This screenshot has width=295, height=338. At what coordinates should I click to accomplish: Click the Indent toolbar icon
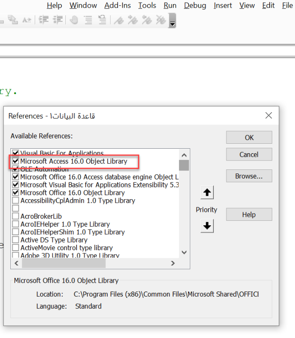click(x=44, y=20)
